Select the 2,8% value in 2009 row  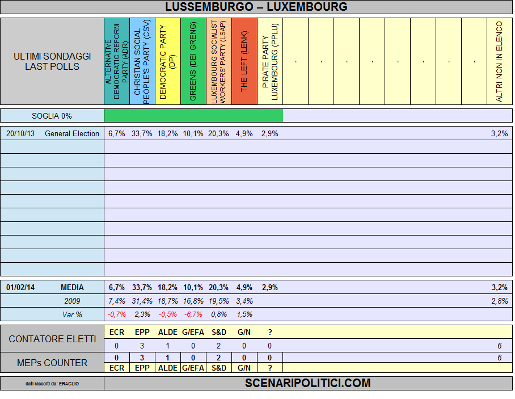coord(499,301)
